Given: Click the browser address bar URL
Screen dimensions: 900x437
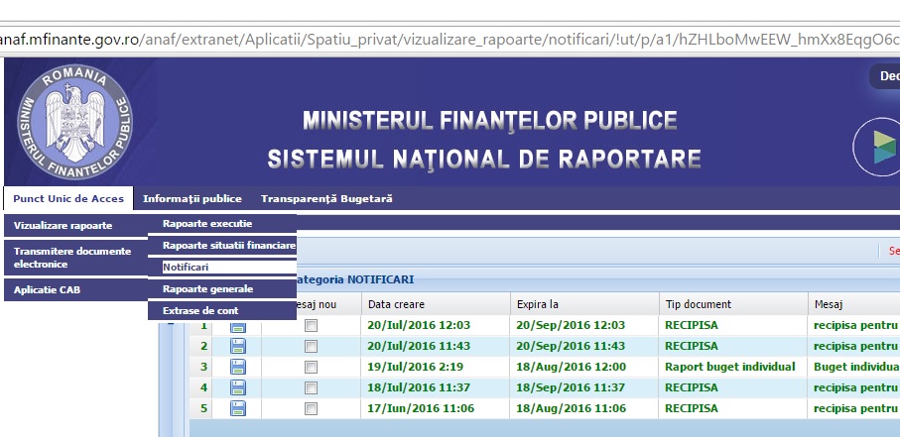Looking at the screenshot, I should (x=450, y=41).
